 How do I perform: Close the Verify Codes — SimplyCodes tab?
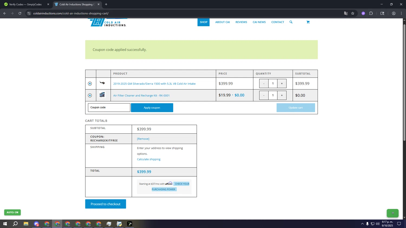tap(48, 4)
